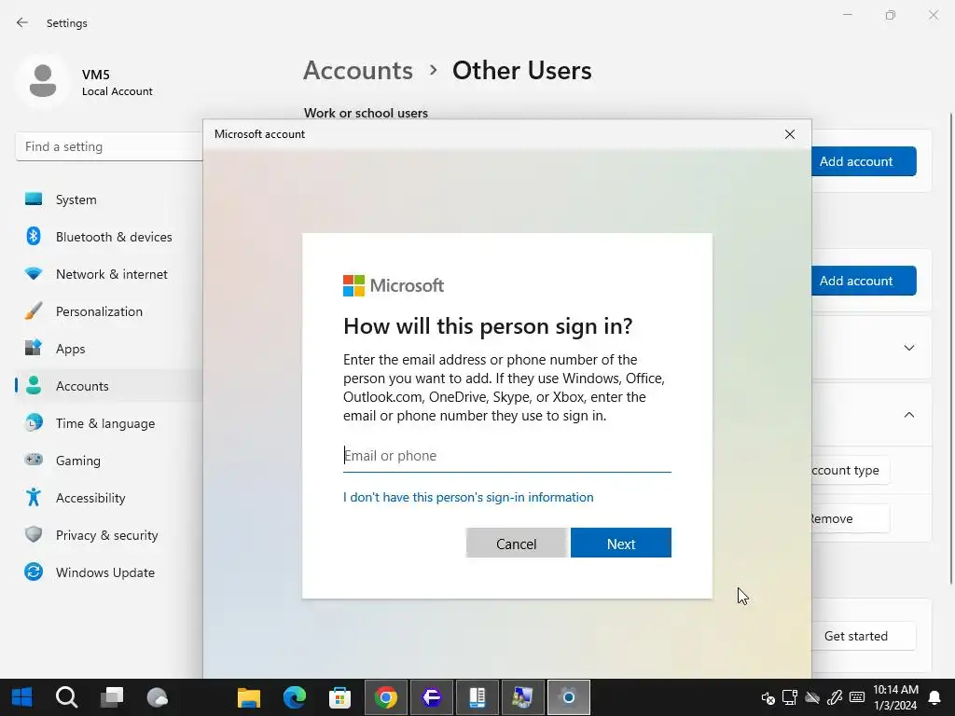Click Change account type button

[851, 470]
